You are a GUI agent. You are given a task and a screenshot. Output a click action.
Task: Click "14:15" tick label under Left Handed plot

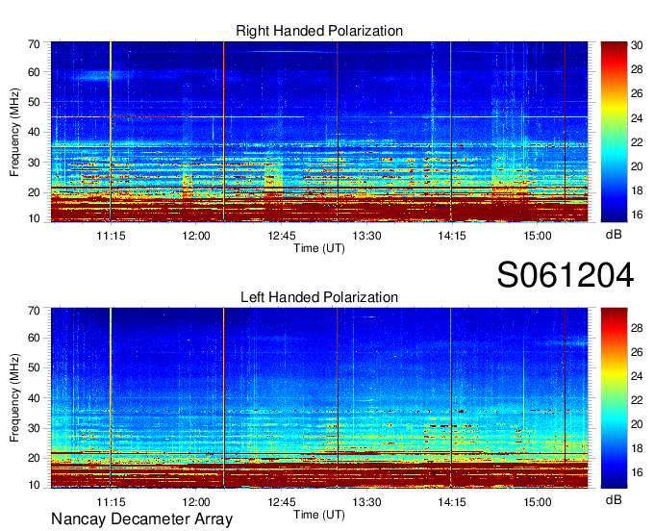[452, 502]
